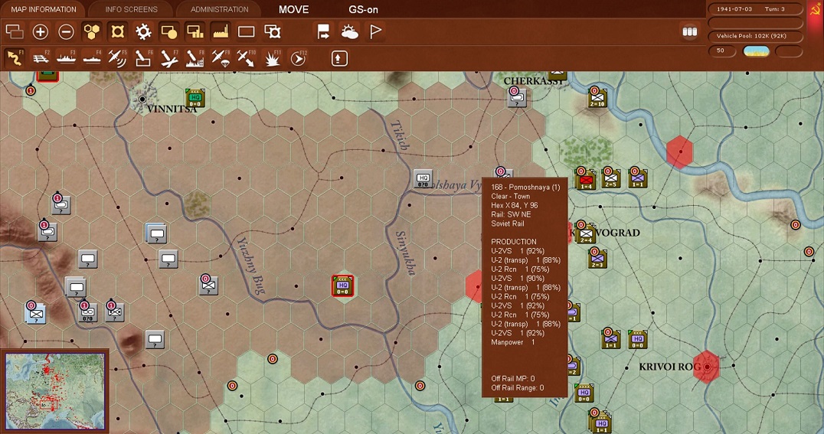Select the F9 air transport parachute icon
The image size is (824, 434).
tap(221, 58)
